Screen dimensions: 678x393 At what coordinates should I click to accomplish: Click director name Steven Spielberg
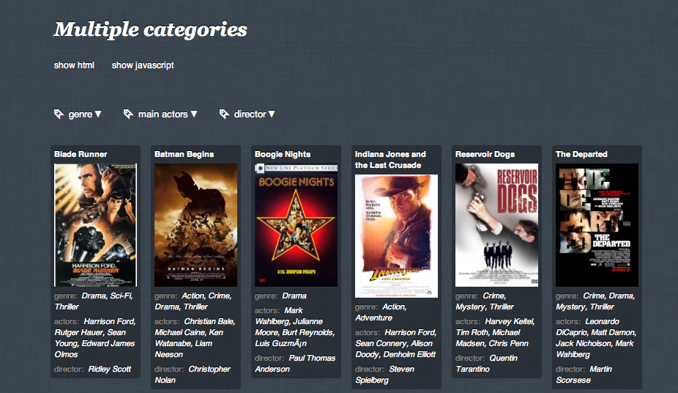[x=385, y=375]
